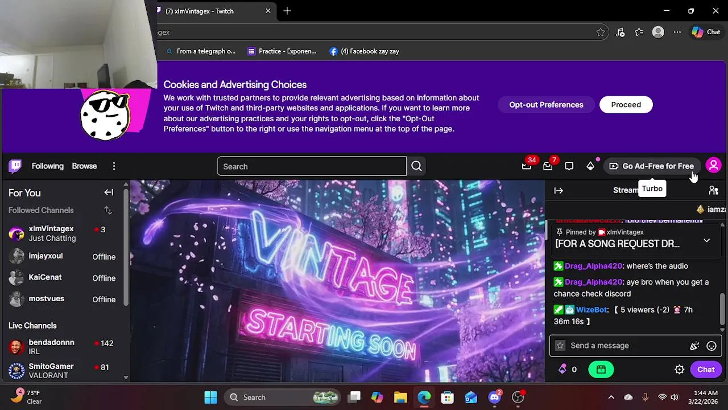Collapse the stream chat panel

pyautogui.click(x=559, y=191)
